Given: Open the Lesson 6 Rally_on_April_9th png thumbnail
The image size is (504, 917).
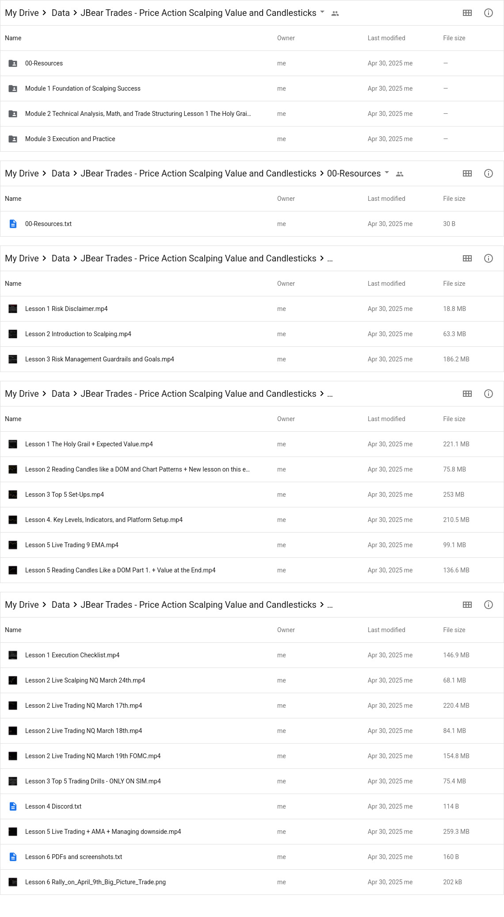Looking at the screenshot, I should click(x=13, y=882).
